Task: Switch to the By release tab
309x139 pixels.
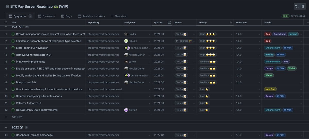Action: point(47,16)
